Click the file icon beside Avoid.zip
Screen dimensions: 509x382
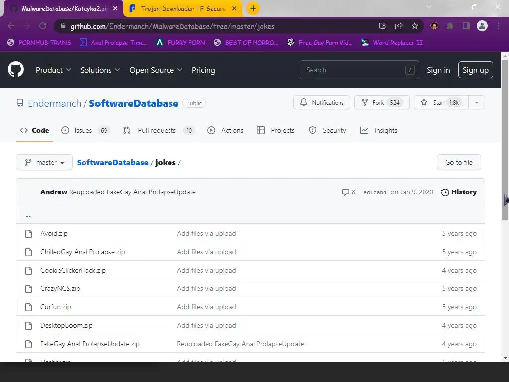coord(28,234)
